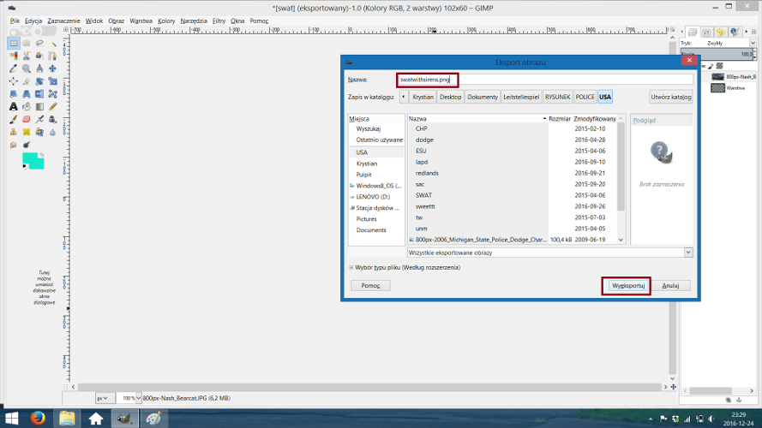The image size is (762, 428).
Task: Open the Plik menu
Action: click(15, 21)
